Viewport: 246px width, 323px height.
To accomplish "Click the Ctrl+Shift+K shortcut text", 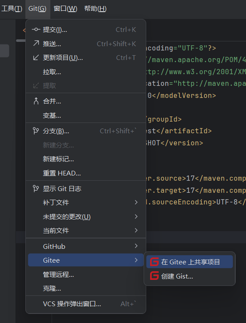I will tap(116, 44).
